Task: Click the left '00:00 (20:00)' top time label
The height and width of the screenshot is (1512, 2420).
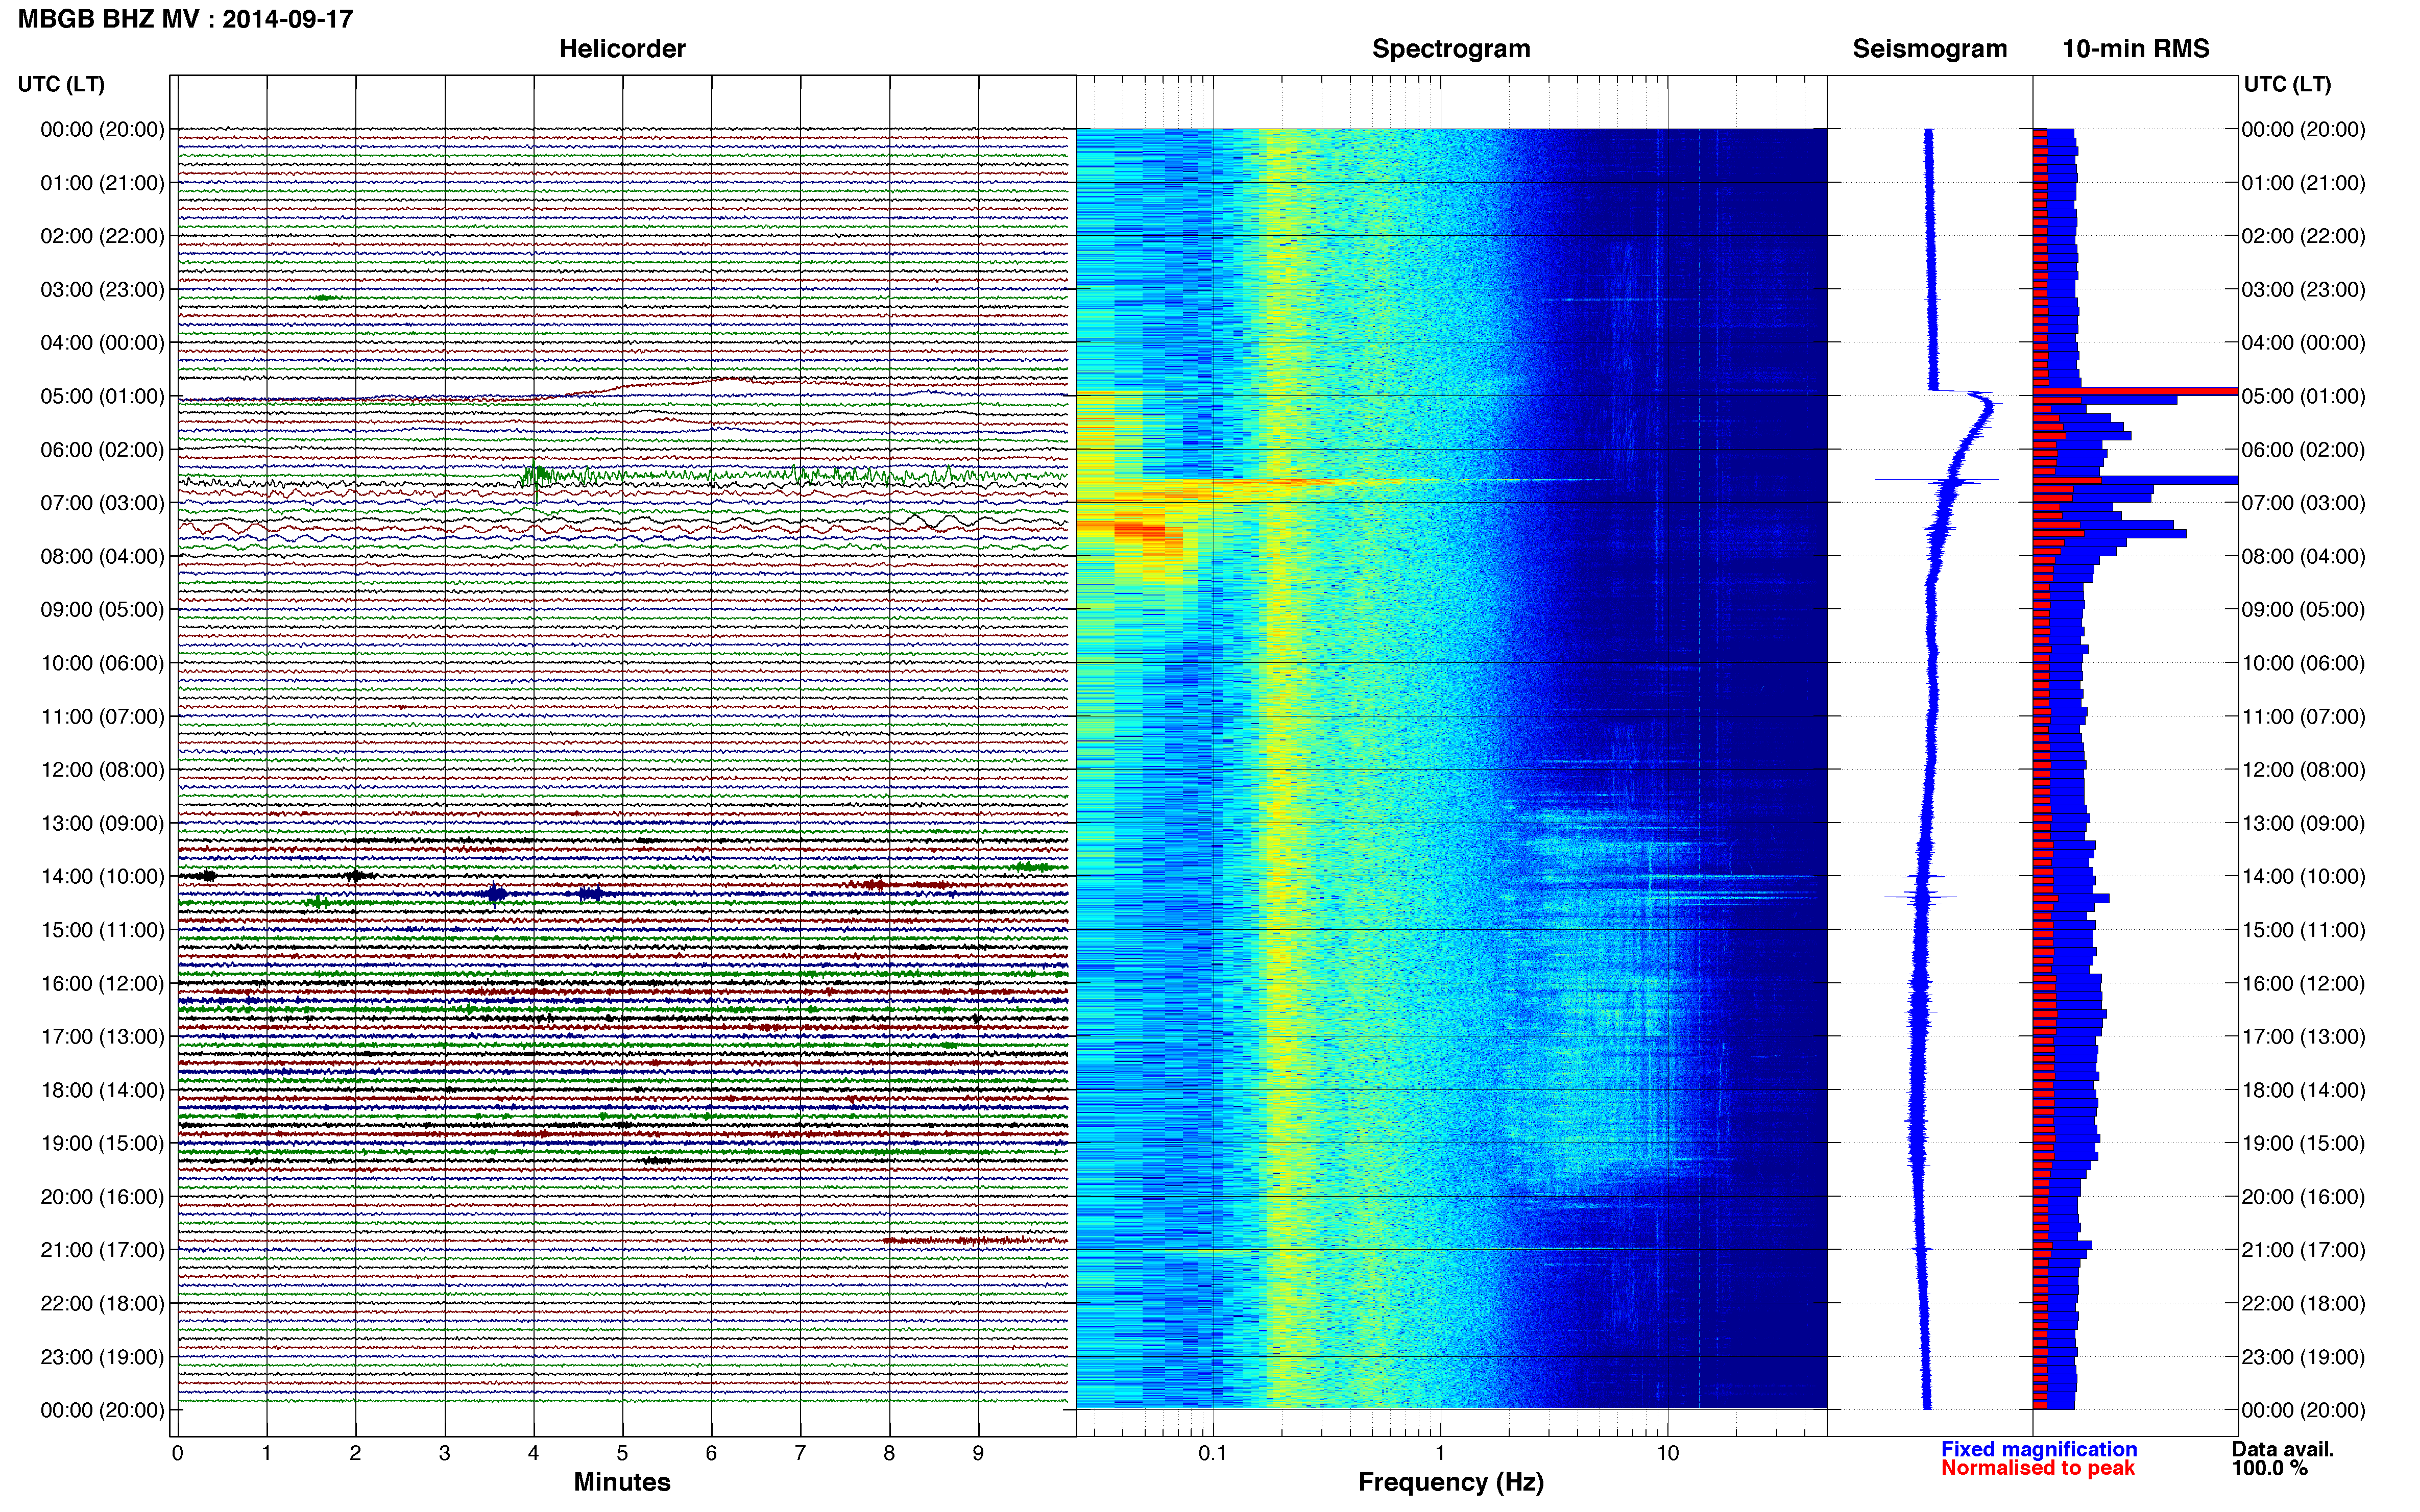Action: [x=102, y=129]
